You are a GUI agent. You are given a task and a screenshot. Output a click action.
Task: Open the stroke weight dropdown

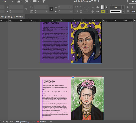coord(123,7)
